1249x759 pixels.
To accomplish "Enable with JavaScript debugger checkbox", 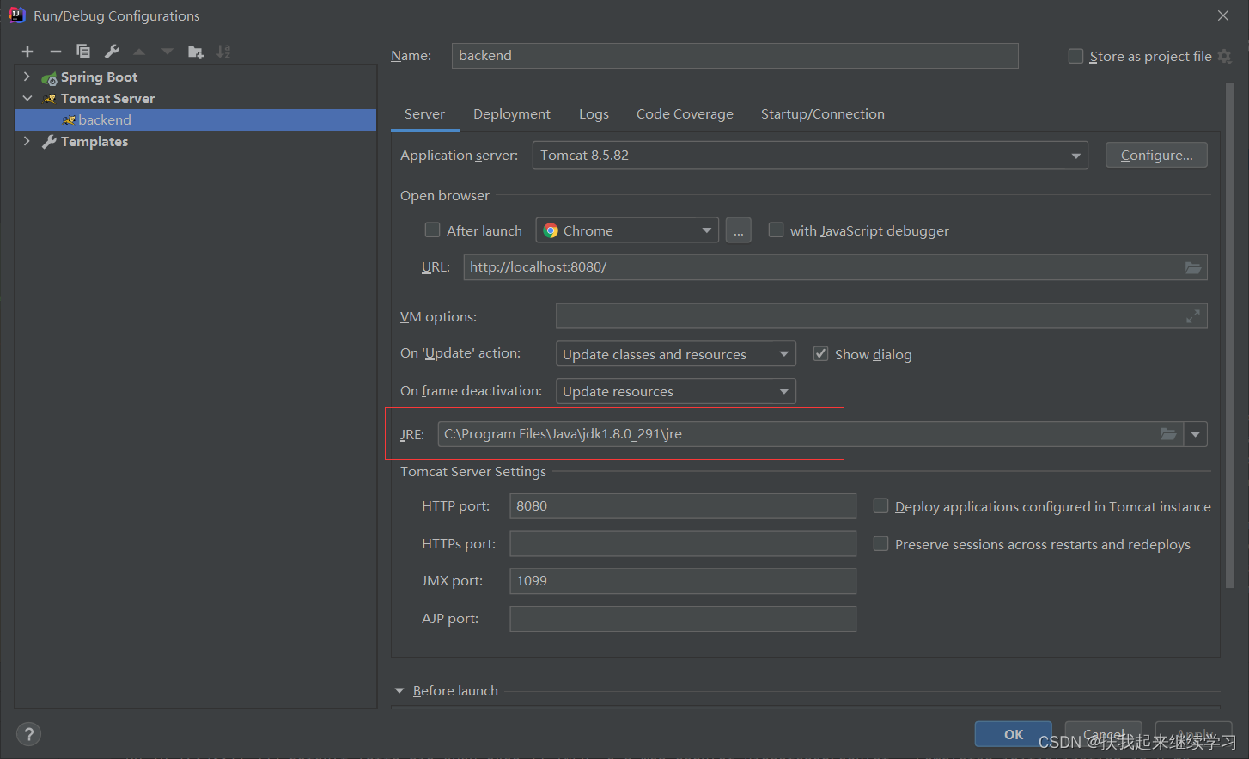I will 776,230.
